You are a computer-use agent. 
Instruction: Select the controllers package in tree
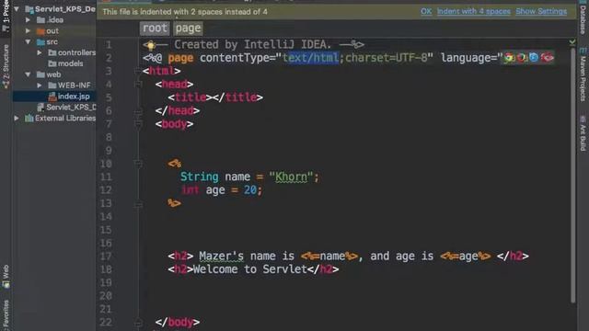[76, 52]
